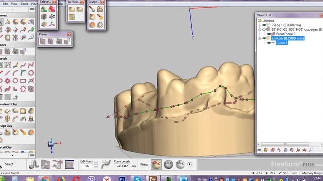Image resolution: width=323 pixels, height=181 pixels.
Task: Click first deform tool in Deform palette
Action: [x=72, y=9]
